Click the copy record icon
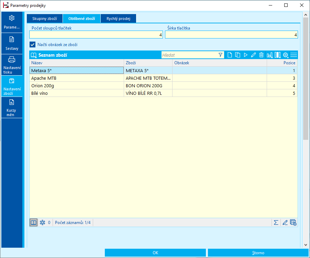Screen dimensions: 310x258 237,55
